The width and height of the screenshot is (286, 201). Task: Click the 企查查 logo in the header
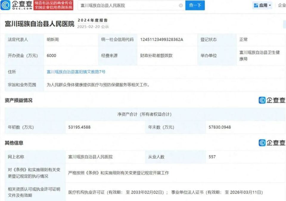(16, 5)
